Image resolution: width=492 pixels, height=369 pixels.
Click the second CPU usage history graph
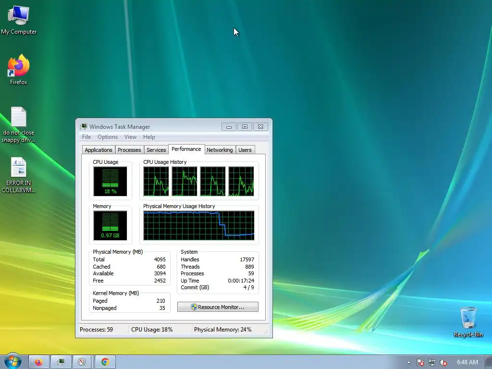(184, 181)
